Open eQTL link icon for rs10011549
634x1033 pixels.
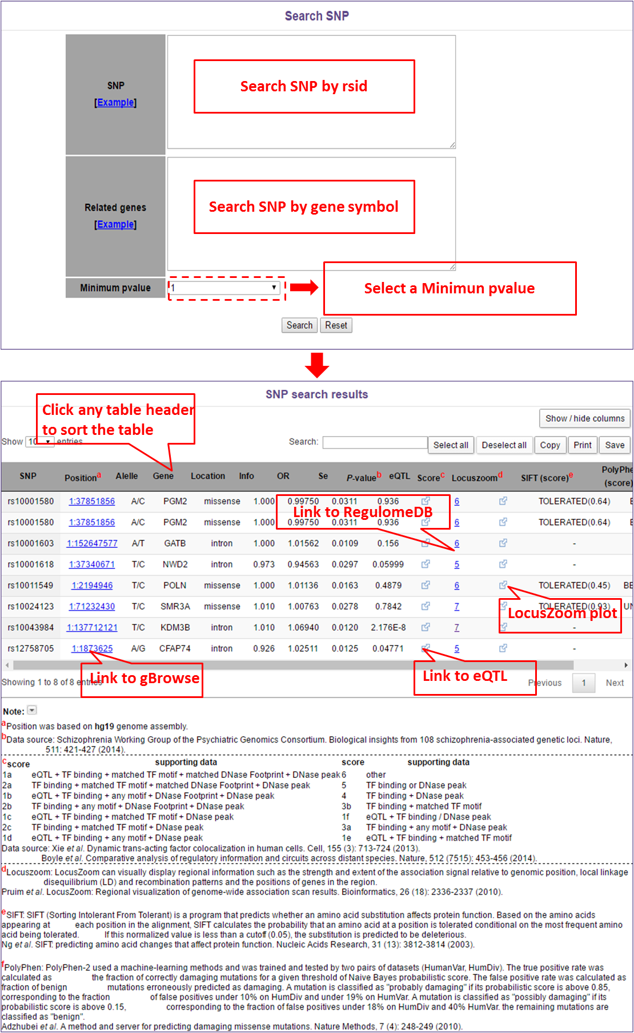point(426,585)
